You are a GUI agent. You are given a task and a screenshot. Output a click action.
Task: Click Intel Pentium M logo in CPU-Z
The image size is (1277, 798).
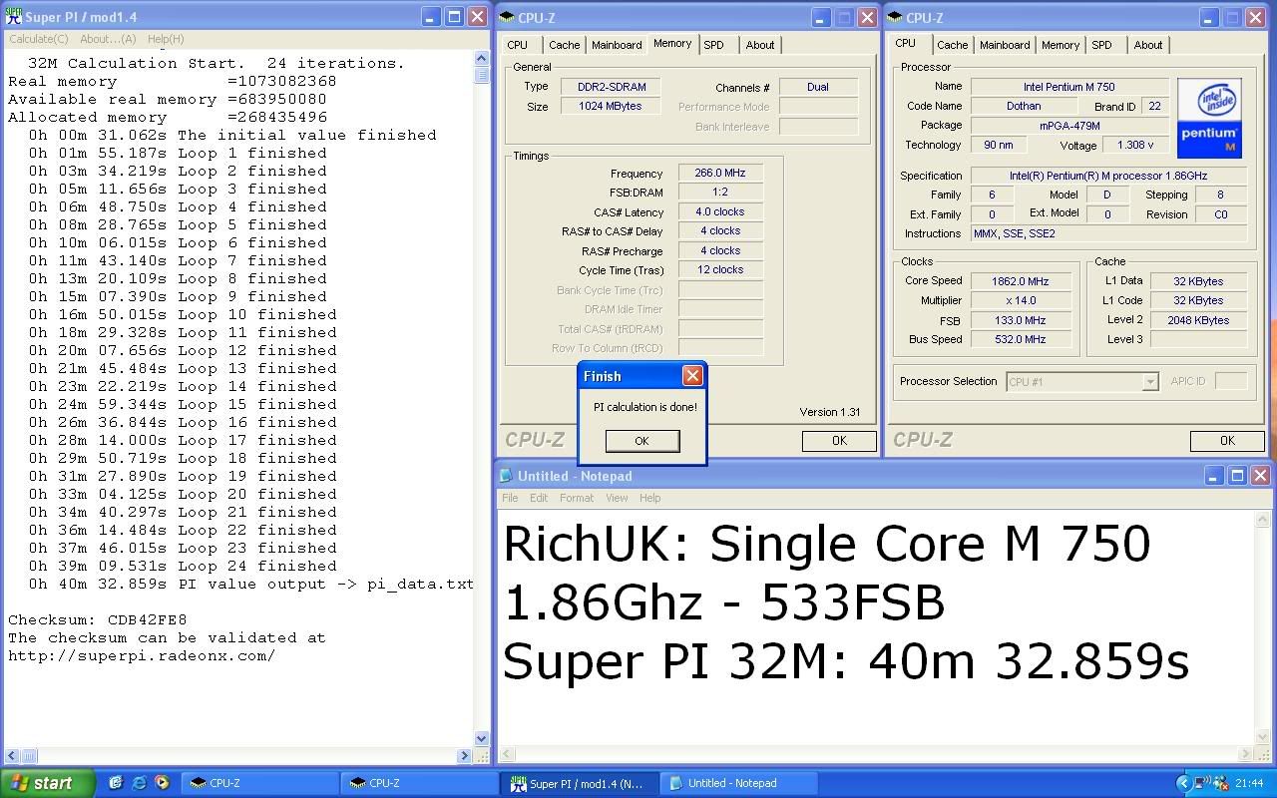[x=1209, y=118]
